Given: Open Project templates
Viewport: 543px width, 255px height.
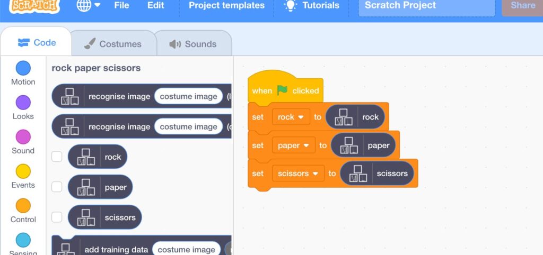Looking at the screenshot, I should coord(226,5).
